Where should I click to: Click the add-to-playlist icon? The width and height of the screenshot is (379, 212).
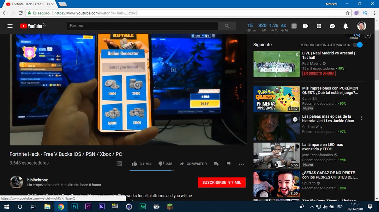click(x=216, y=164)
